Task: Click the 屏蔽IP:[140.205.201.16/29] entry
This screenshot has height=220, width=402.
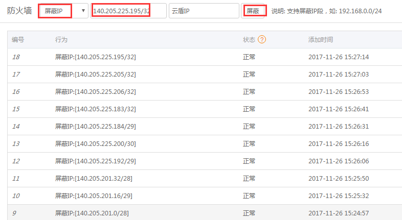Action: point(93,196)
